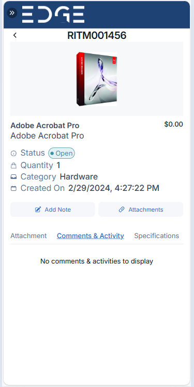Click the Hardware category value
The image size is (194, 387).
(x=79, y=177)
